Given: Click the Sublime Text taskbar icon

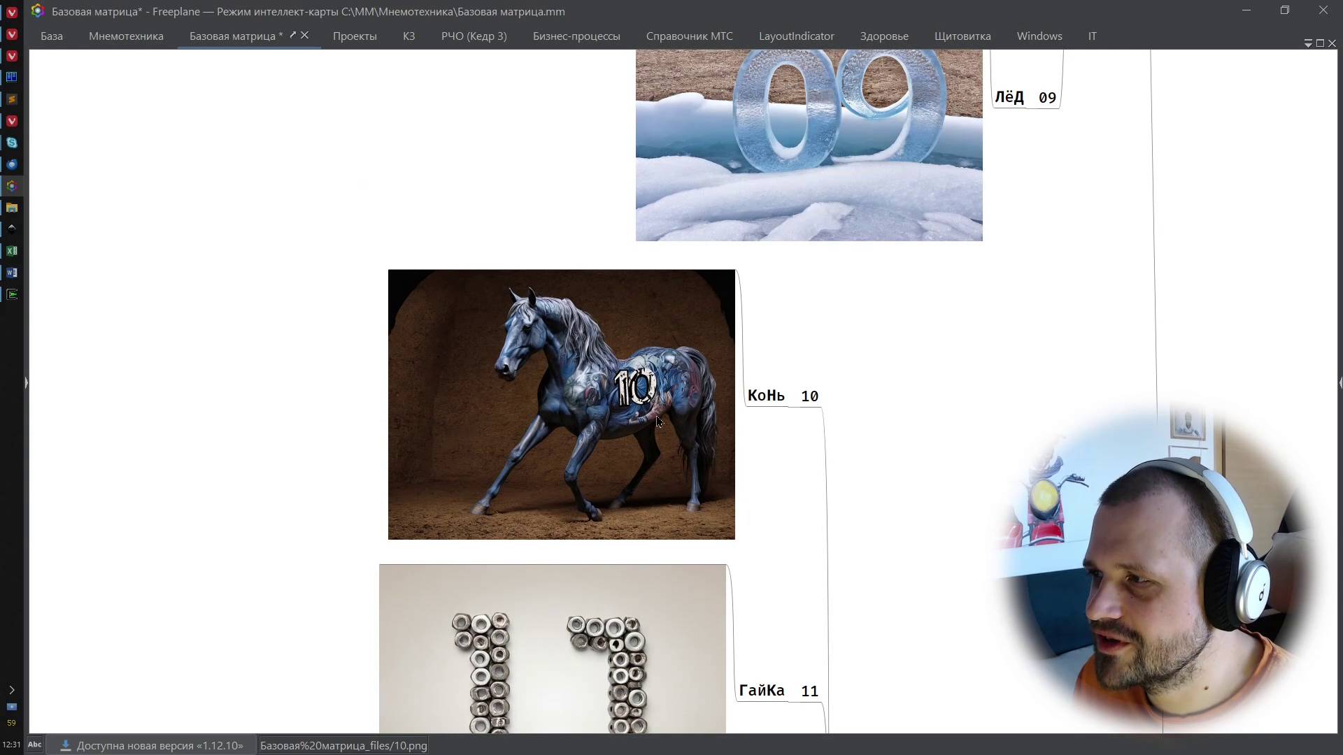Looking at the screenshot, I should (11, 99).
